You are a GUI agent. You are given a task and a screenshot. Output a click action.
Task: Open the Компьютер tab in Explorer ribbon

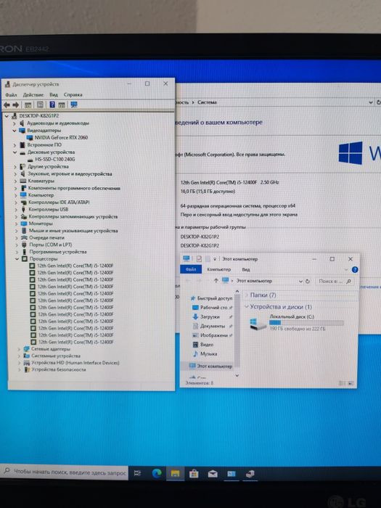point(219,269)
